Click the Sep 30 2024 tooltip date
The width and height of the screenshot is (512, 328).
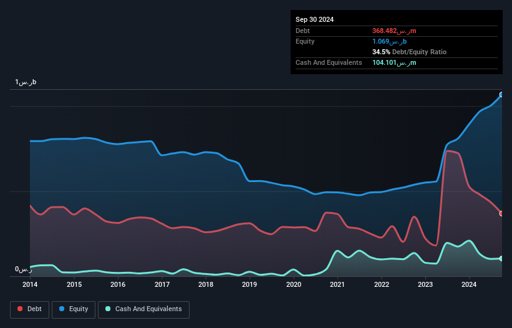[315, 19]
